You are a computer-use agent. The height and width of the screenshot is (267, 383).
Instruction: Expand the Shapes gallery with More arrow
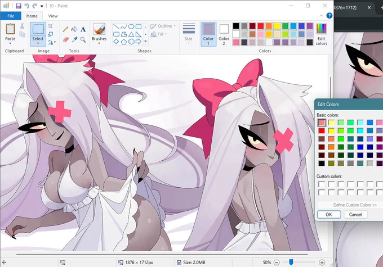tap(145, 42)
